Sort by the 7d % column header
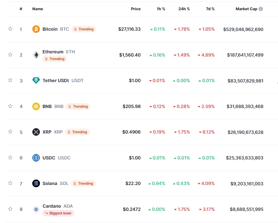Image resolution: width=278 pixels, height=223 pixels. [210, 9]
